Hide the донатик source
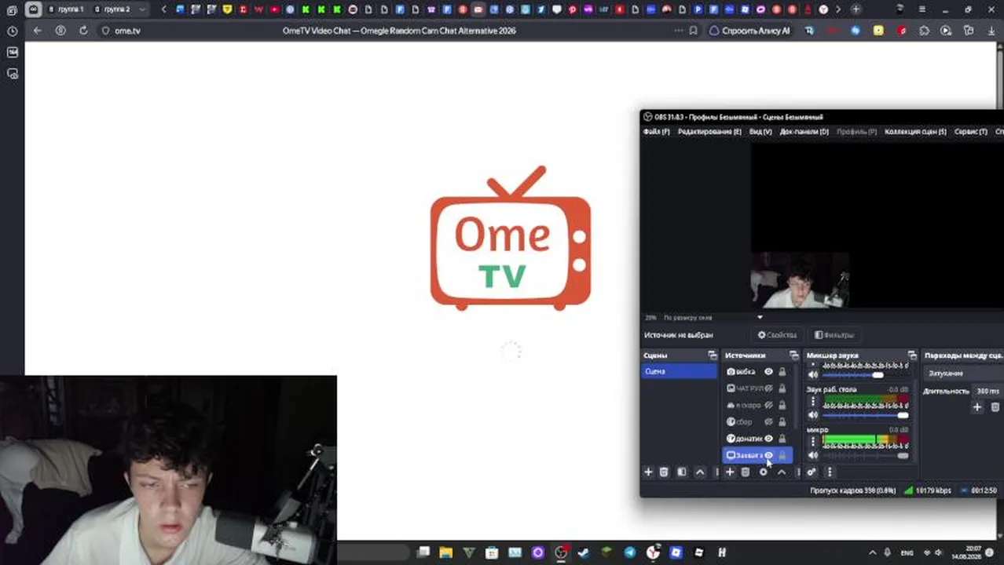The height and width of the screenshot is (565, 1004). point(769,439)
